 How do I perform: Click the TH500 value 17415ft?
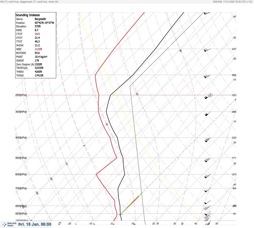pos(39,75)
